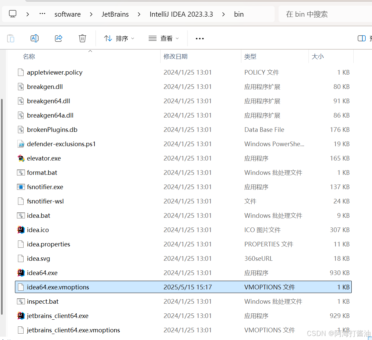The width and height of the screenshot is (372, 340).
Task: Sort by Name (名称) column header
Action: click(29, 57)
